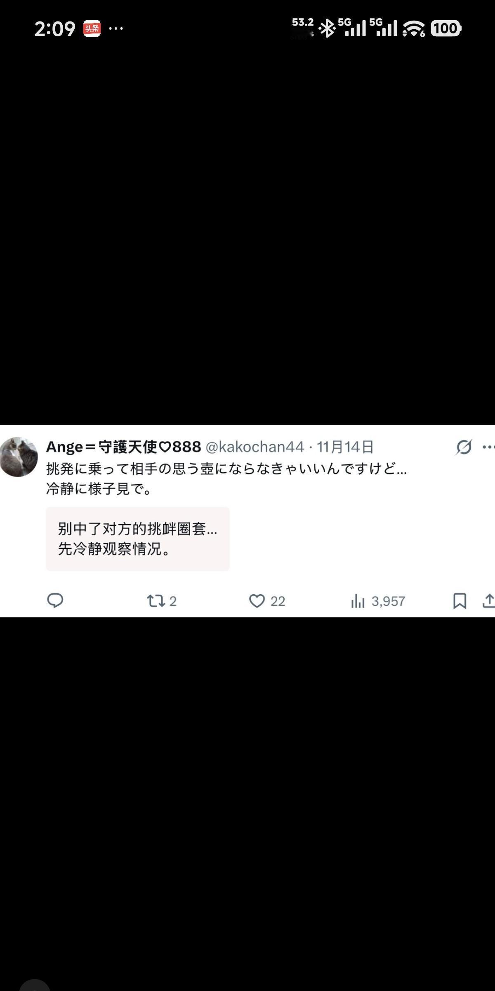Tap the 11月14日 timestamp
This screenshot has width=495, height=991.
click(345, 447)
